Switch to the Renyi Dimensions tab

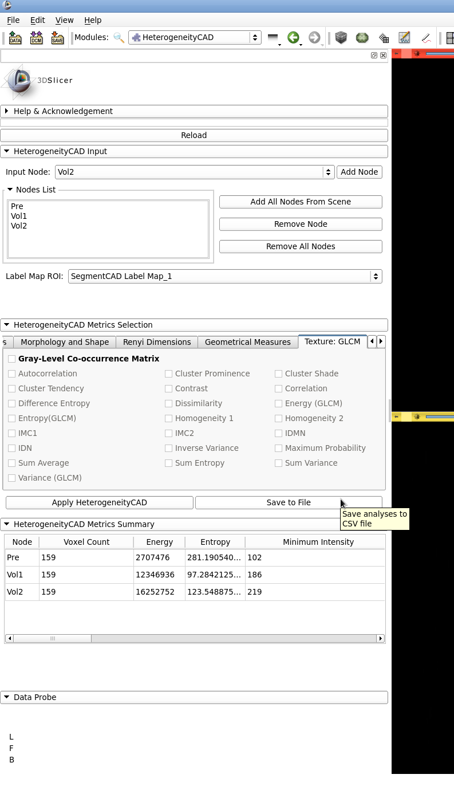tap(156, 342)
